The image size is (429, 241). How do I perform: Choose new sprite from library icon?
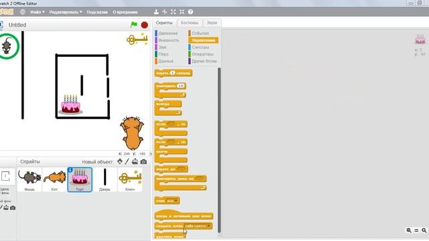120,161
